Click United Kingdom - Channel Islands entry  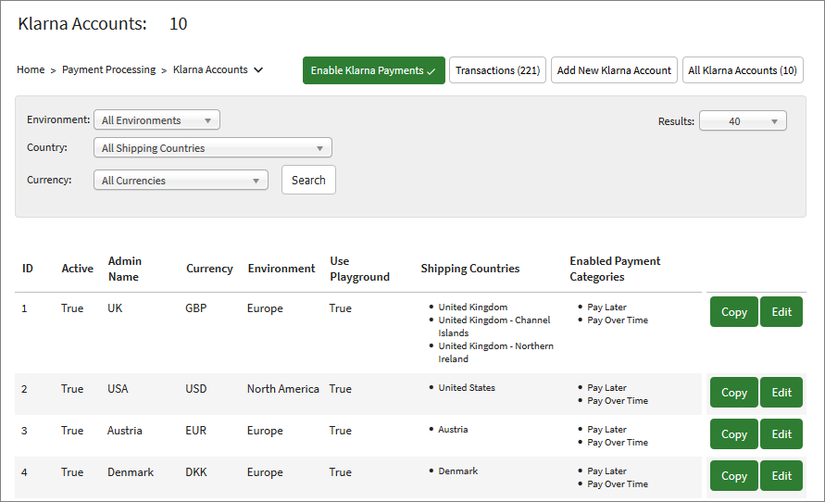(494, 326)
